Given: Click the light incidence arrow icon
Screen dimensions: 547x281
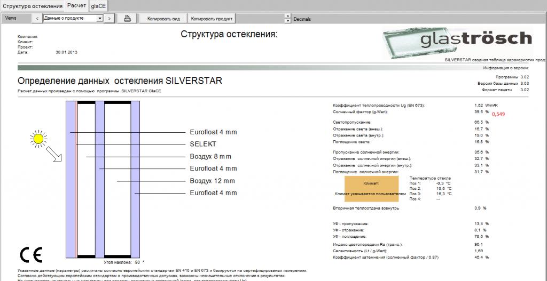Looking at the screenshot, I should (54, 154).
